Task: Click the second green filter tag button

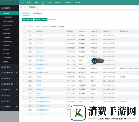Action: point(41,19)
